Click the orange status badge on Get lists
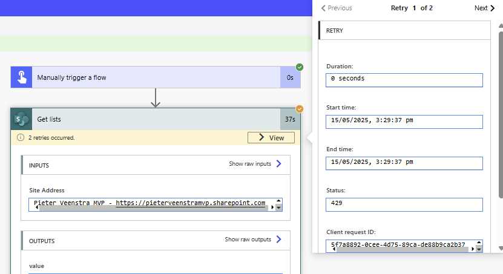 [300, 109]
